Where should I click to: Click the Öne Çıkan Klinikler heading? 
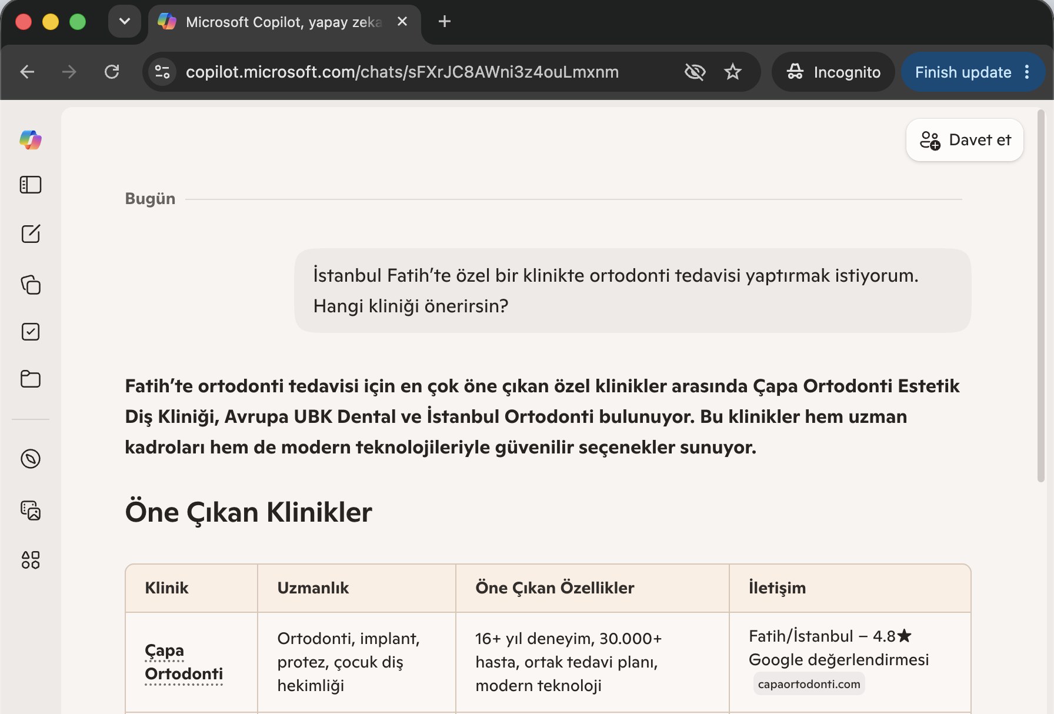[x=249, y=512]
